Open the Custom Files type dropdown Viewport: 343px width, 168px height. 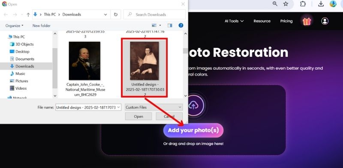point(154,107)
